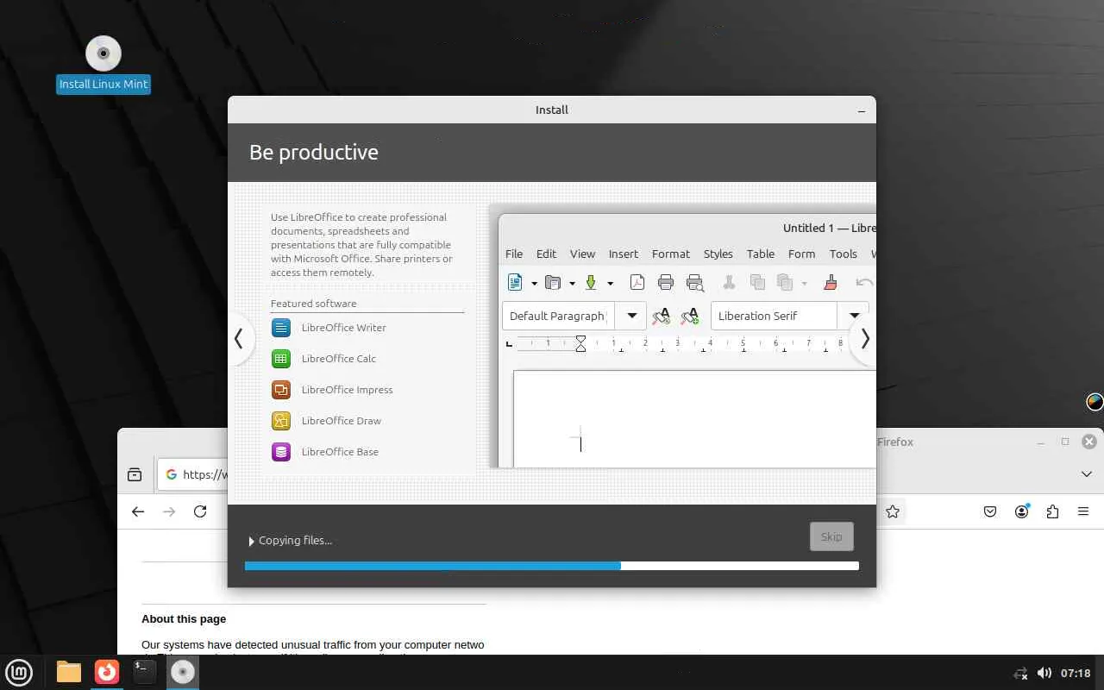Switch to Firefox from the taskbar

(x=107, y=672)
